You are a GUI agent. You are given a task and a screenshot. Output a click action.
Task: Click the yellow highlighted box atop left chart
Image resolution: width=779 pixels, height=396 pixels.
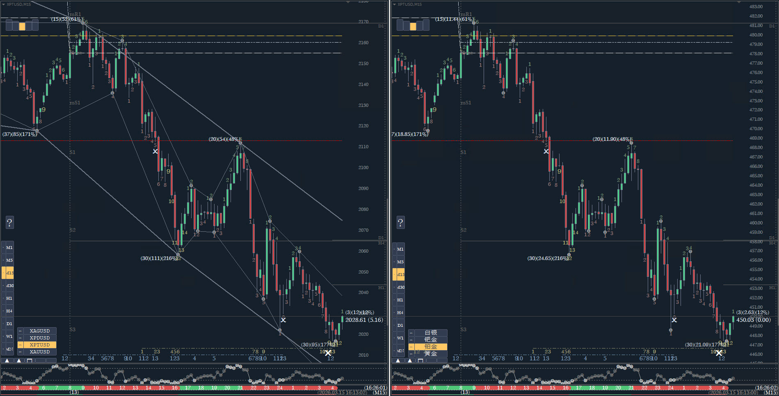[x=22, y=26]
